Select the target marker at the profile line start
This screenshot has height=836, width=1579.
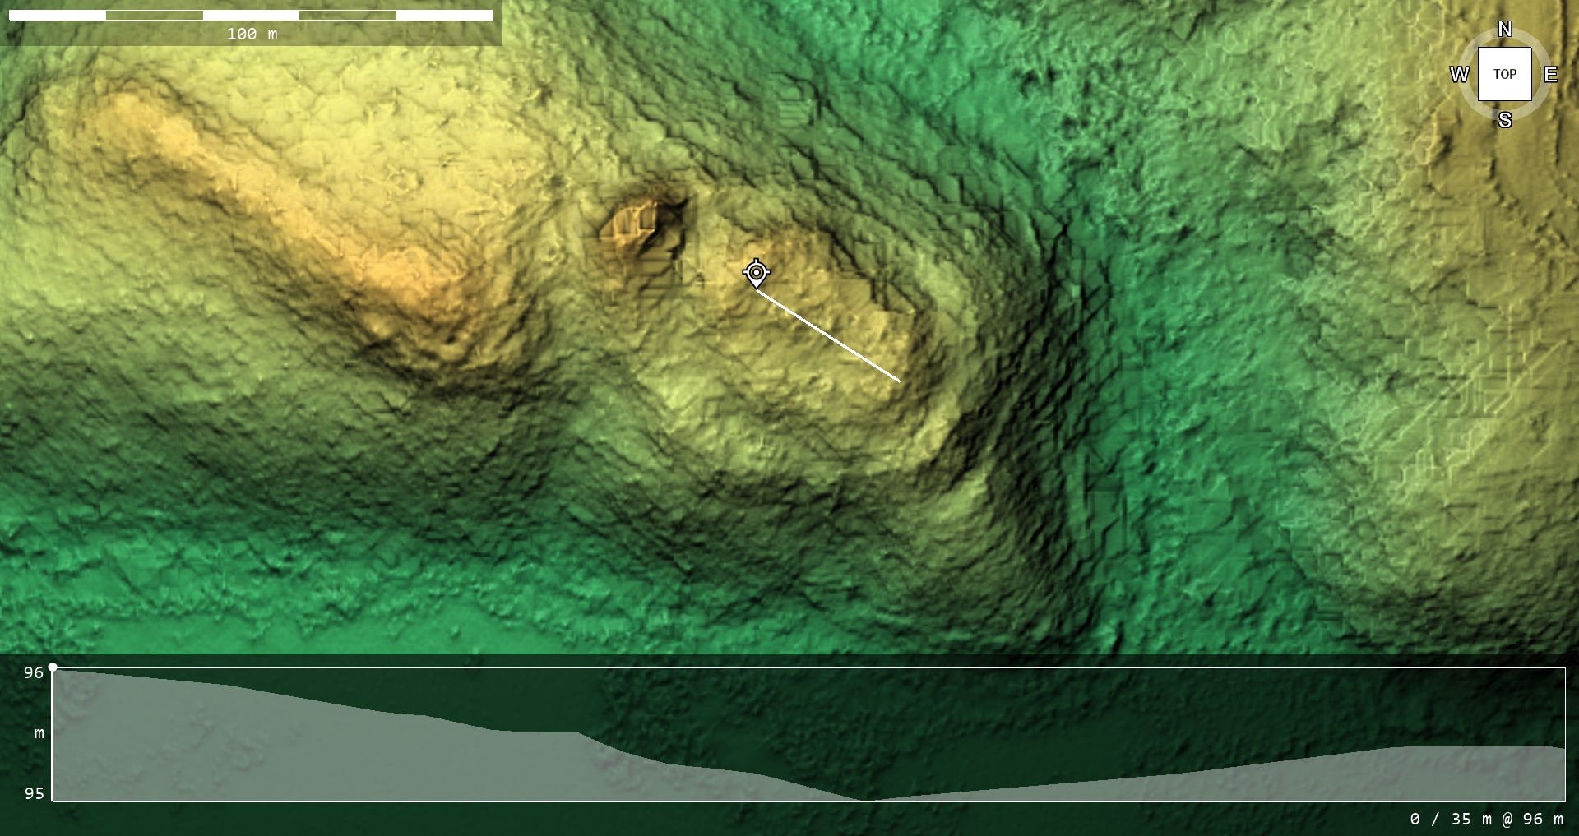(x=756, y=272)
